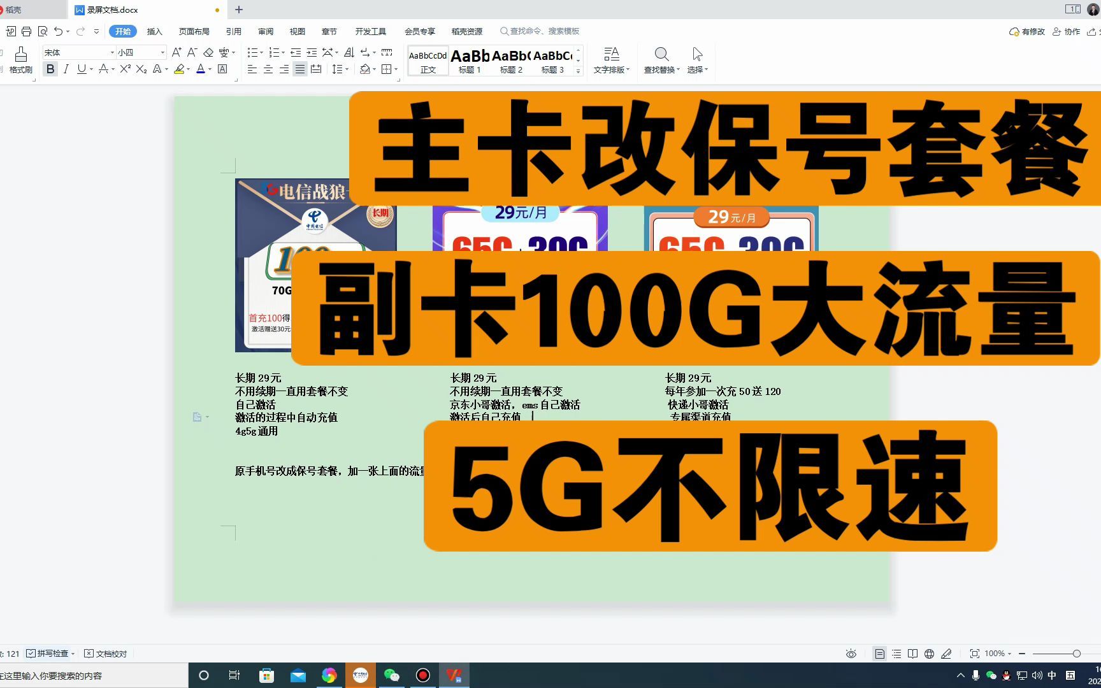1101x688 pixels.
Task: Click the font color button
Action: point(201,69)
